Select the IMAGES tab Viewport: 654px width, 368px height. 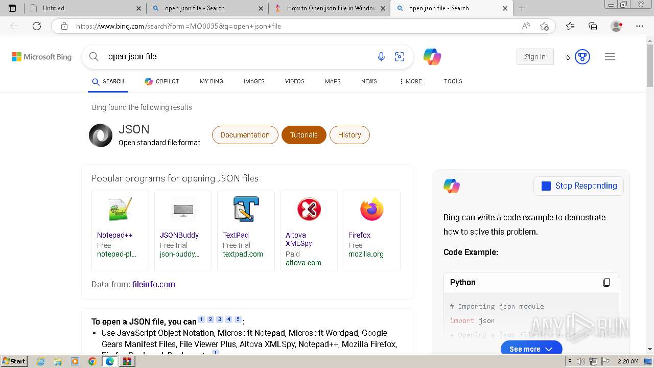[x=254, y=81]
